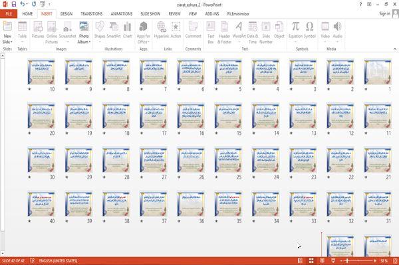Open the ADD-INS tab
The width and height of the screenshot is (399, 265).
(212, 14)
